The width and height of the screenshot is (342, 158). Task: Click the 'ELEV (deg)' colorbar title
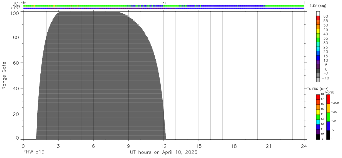tap(317, 6)
